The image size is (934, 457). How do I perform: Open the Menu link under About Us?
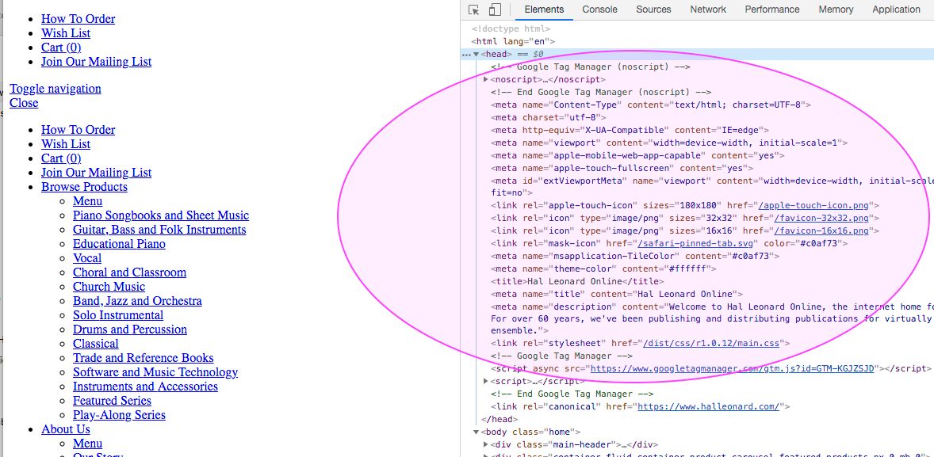(x=87, y=444)
